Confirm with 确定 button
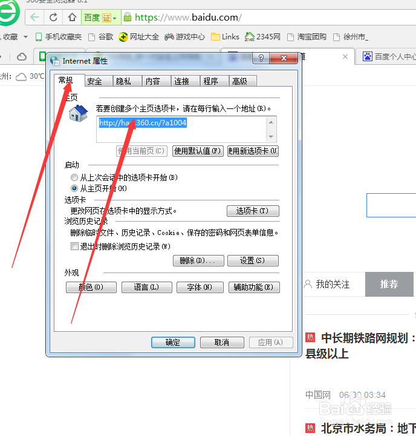 click(173, 342)
